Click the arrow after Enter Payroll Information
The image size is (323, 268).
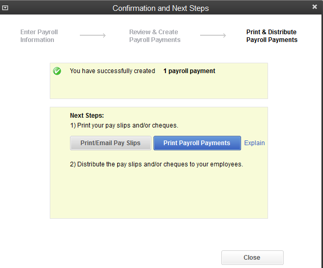click(93, 36)
